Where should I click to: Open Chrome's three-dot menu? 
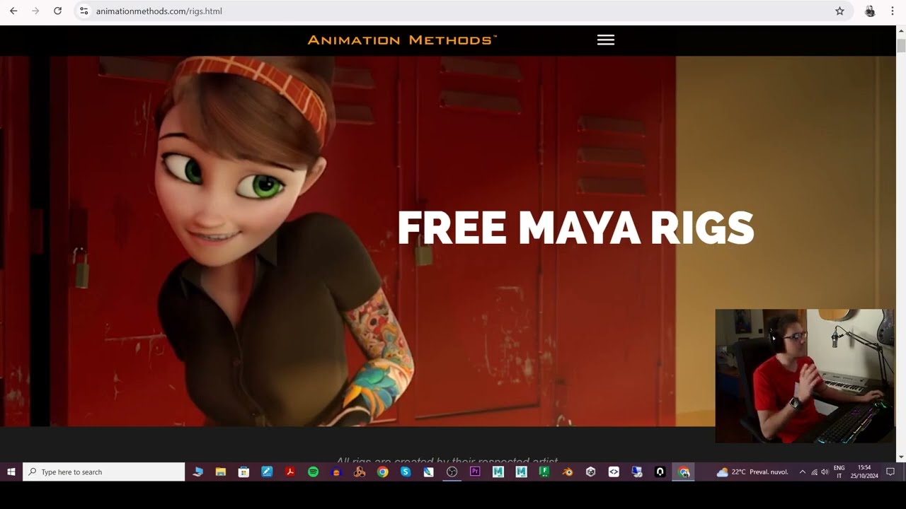coord(893,11)
